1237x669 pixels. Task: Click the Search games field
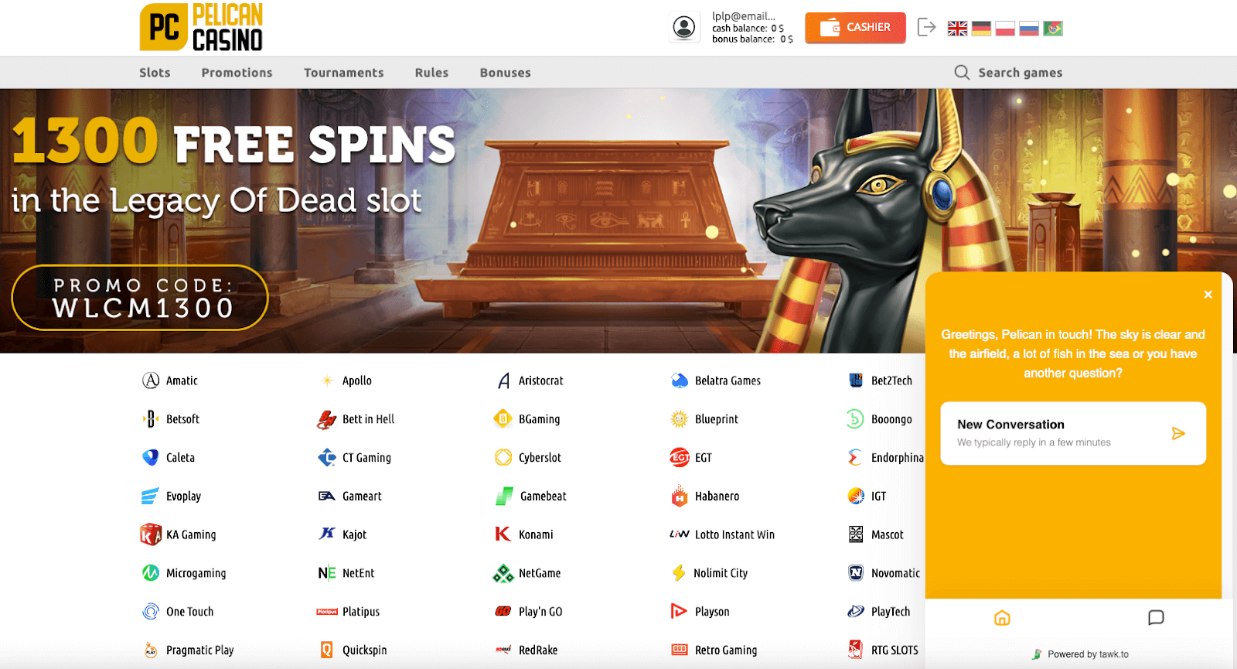coord(1008,73)
